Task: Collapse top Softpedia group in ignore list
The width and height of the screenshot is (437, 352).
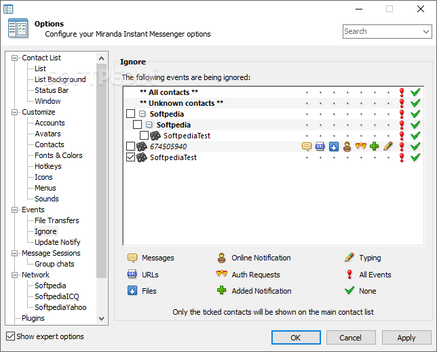Action: coord(142,114)
